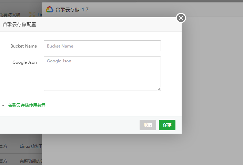Close the 谷歌云存储配置 dialog with the X icon

[x=181, y=18]
